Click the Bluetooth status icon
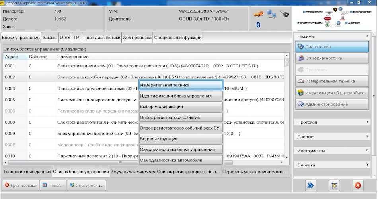Viewport: 378px width, 199px height. (258, 25)
